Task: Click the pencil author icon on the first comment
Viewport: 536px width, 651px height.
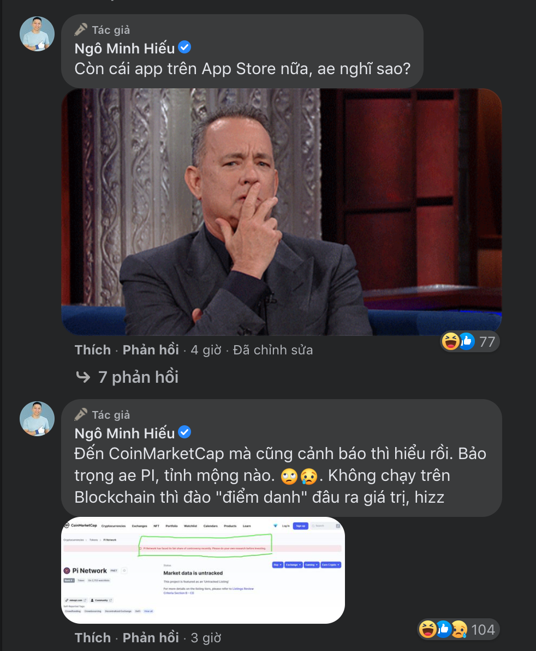Action: (81, 30)
